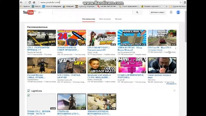This screenshot has height=116, width=206.
Task: Open the ЭПИЧНАЯ ПОГОНЯ НА МОТОЦИКЛАХ thumbnail
Action: 102,102
